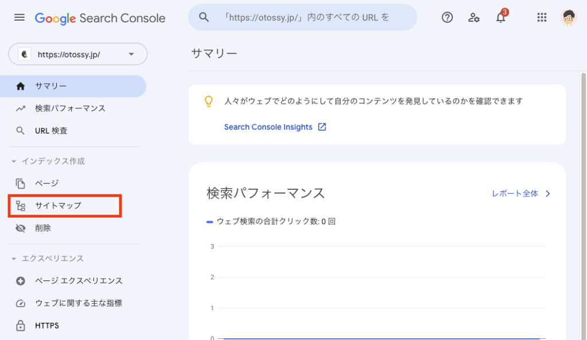The height and width of the screenshot is (340, 587).
Task: Open the hamburger main menu
Action: (x=19, y=18)
